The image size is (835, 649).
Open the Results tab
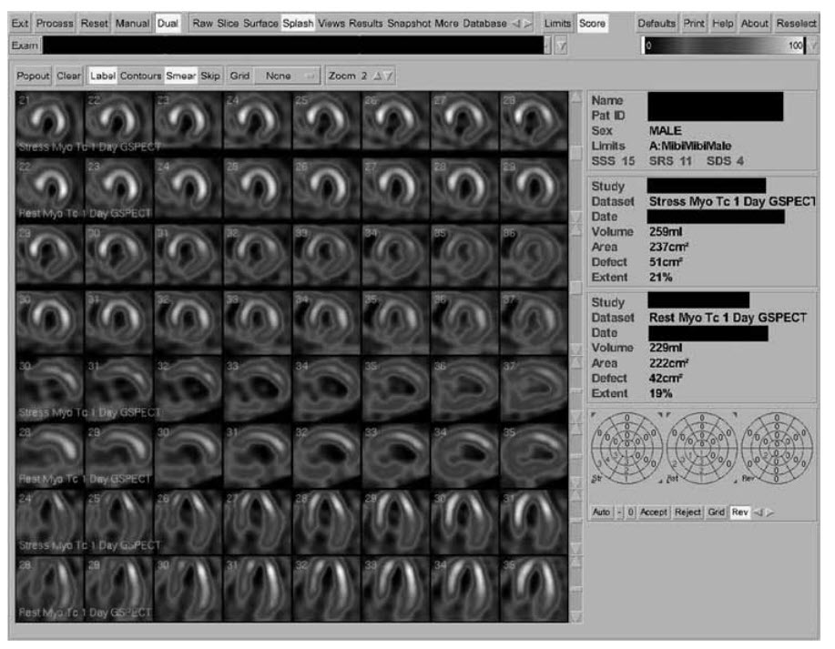[366, 22]
